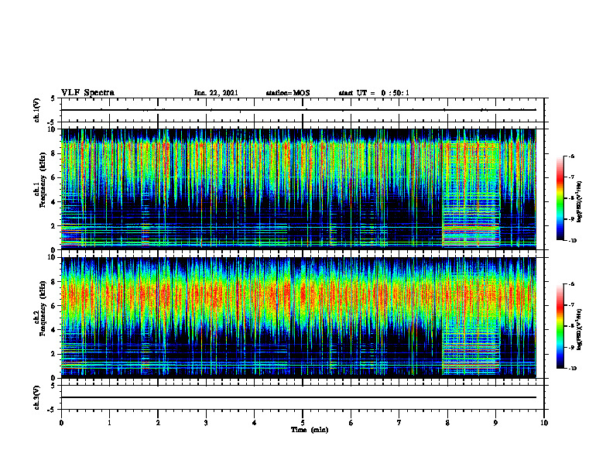
Task: Click the "-5" voltage tick of ch.3(V) panel
Action: point(52,410)
